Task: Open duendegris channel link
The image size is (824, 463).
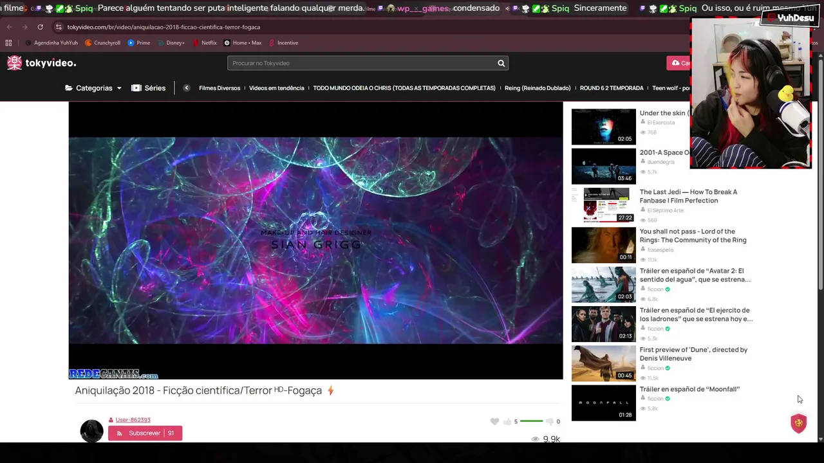Action: pyautogui.click(x=660, y=162)
